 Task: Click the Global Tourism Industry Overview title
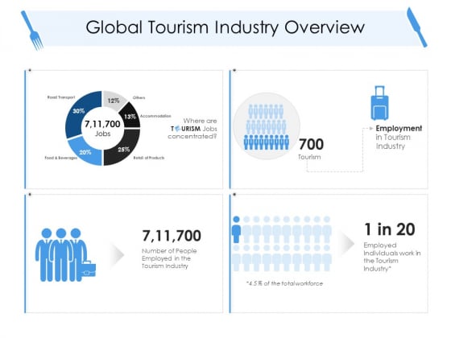(225, 27)
